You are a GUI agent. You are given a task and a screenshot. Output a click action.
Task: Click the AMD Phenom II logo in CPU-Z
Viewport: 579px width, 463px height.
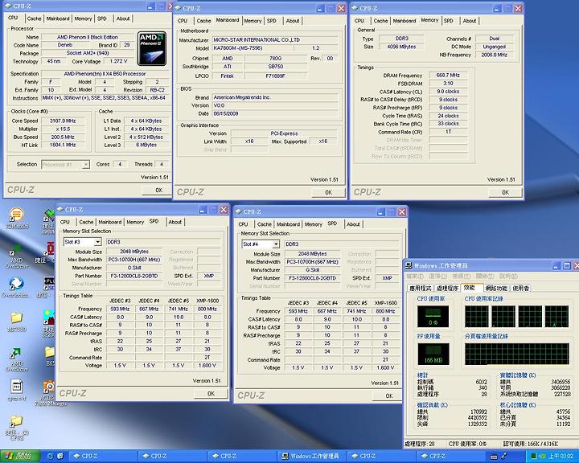pyautogui.click(x=152, y=49)
